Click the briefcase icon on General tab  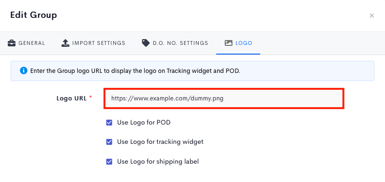pyautogui.click(x=12, y=43)
